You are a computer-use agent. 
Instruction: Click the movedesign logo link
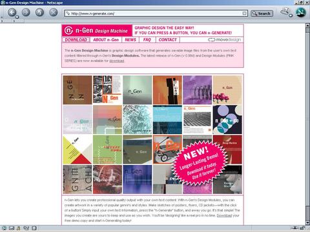pos(224,40)
